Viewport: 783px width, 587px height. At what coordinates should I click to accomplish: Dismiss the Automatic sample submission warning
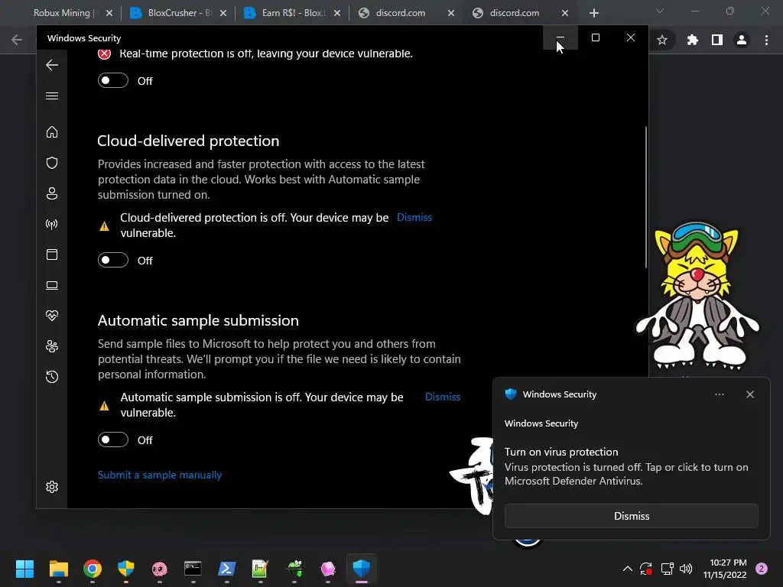coord(443,397)
